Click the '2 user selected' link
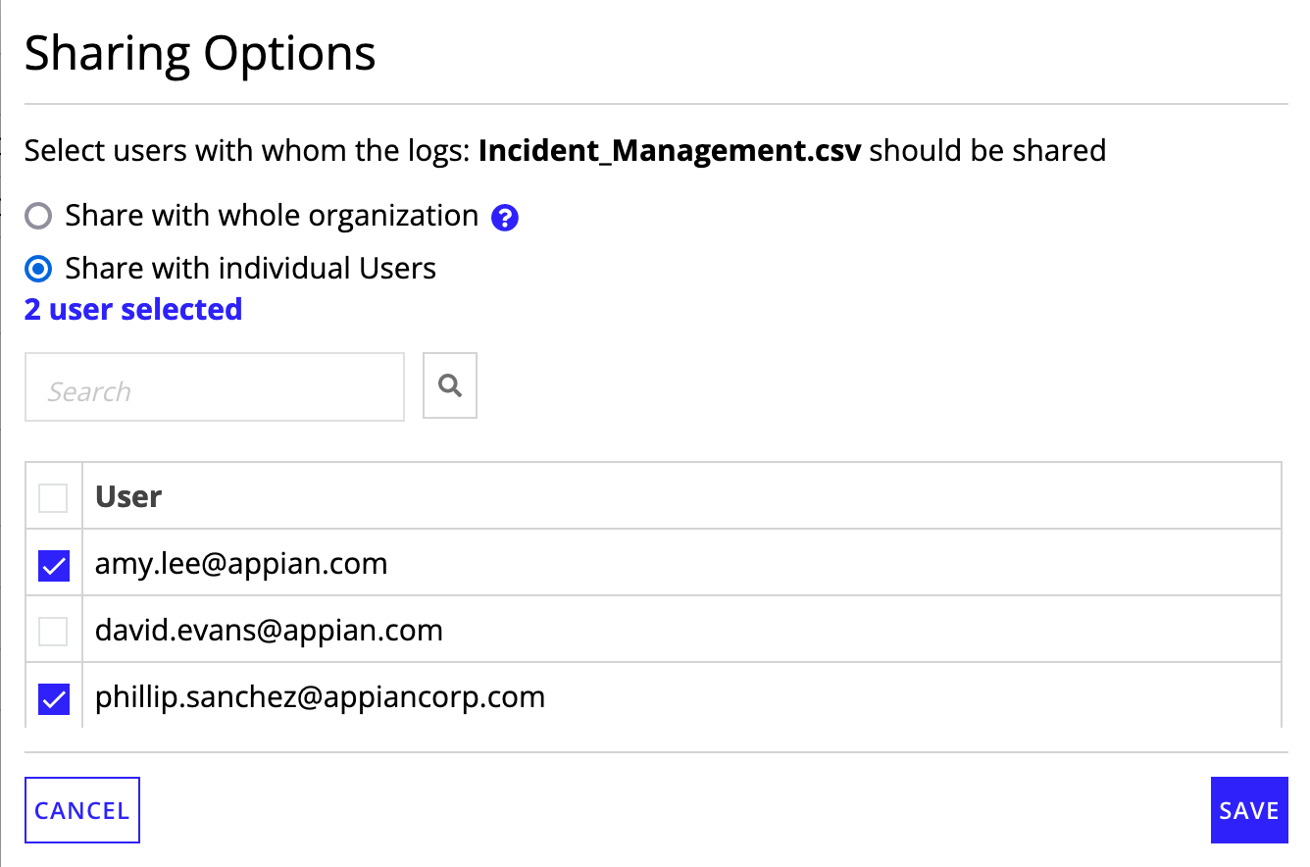1310x867 pixels. click(x=133, y=309)
